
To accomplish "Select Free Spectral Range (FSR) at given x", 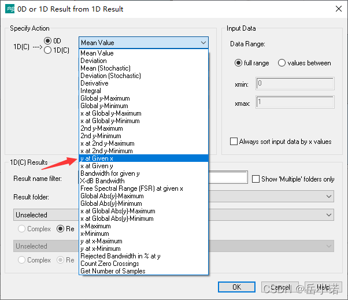I will tap(143, 188).
